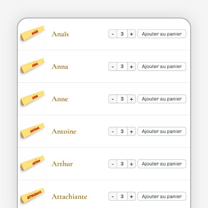Add the Anaïs bar to cart

[x=162, y=34]
